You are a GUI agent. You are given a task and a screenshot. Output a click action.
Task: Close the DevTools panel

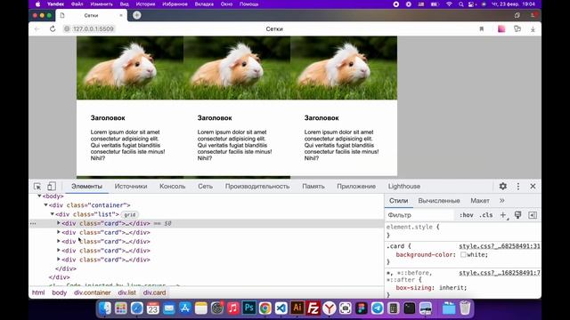click(x=533, y=186)
